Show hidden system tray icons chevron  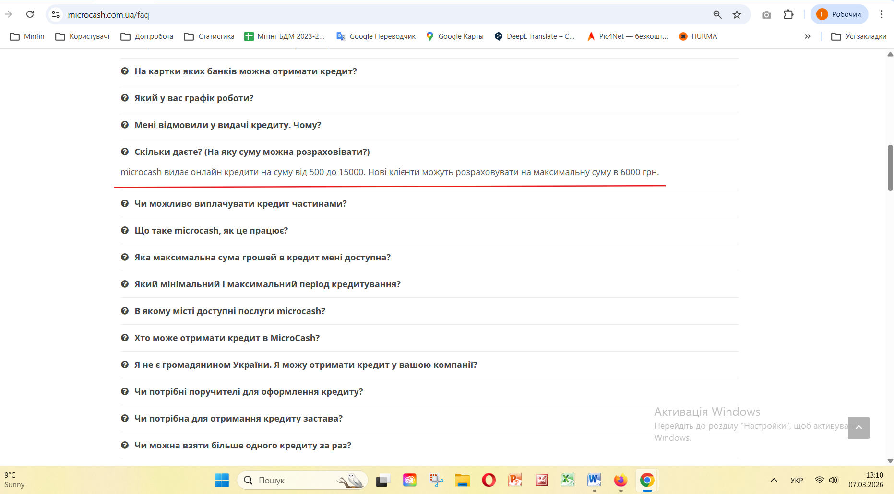click(774, 480)
